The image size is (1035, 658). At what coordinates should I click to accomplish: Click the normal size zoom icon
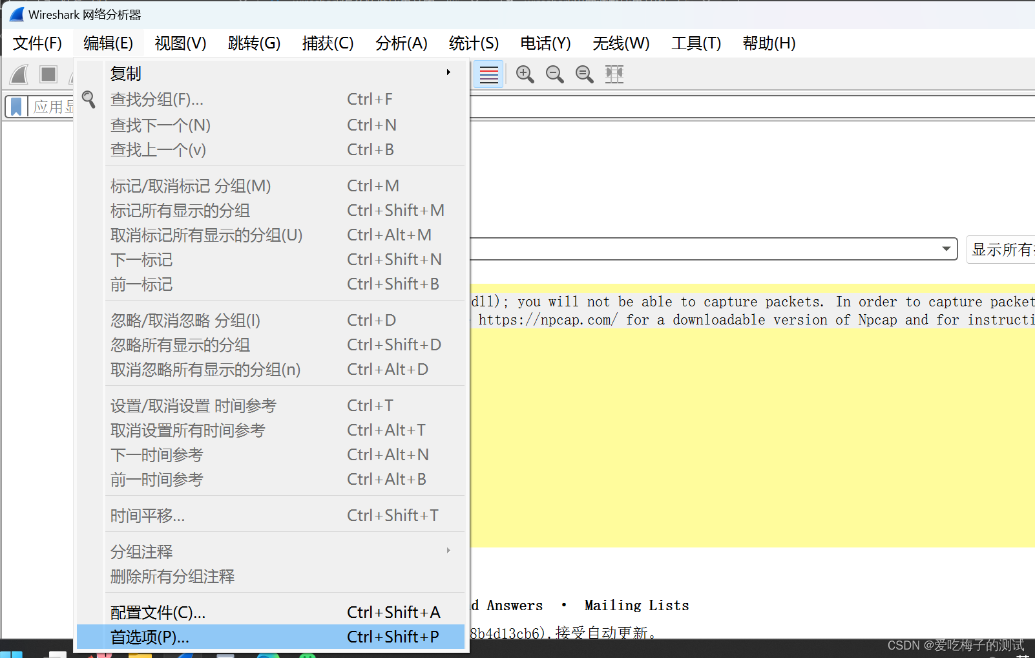click(x=585, y=74)
